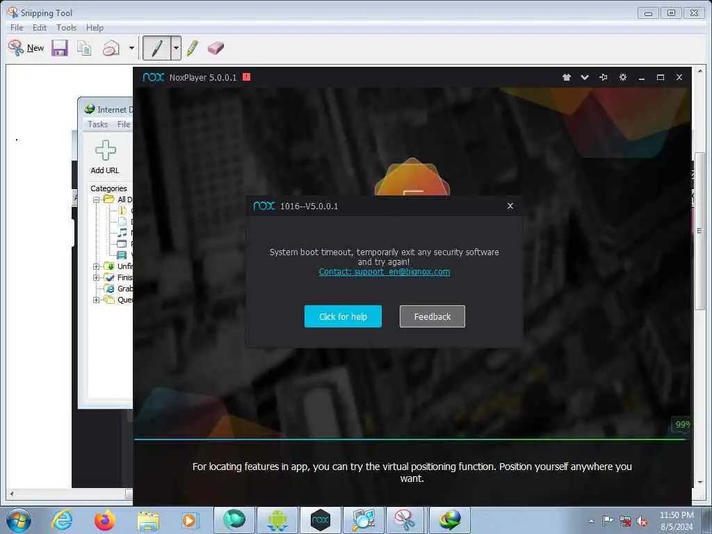Switch to Nox taskbar button
The width and height of the screenshot is (712, 534).
(320, 520)
